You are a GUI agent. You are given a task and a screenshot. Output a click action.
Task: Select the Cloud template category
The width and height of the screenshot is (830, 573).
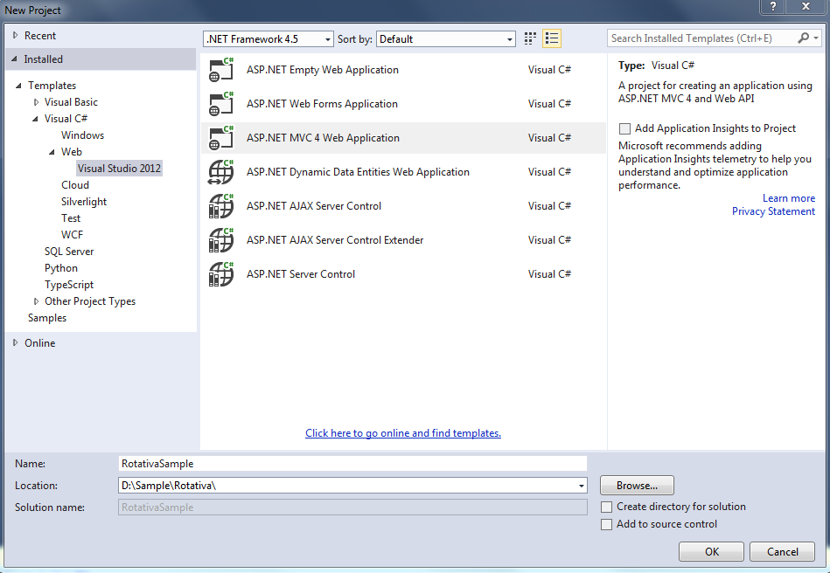(75, 185)
